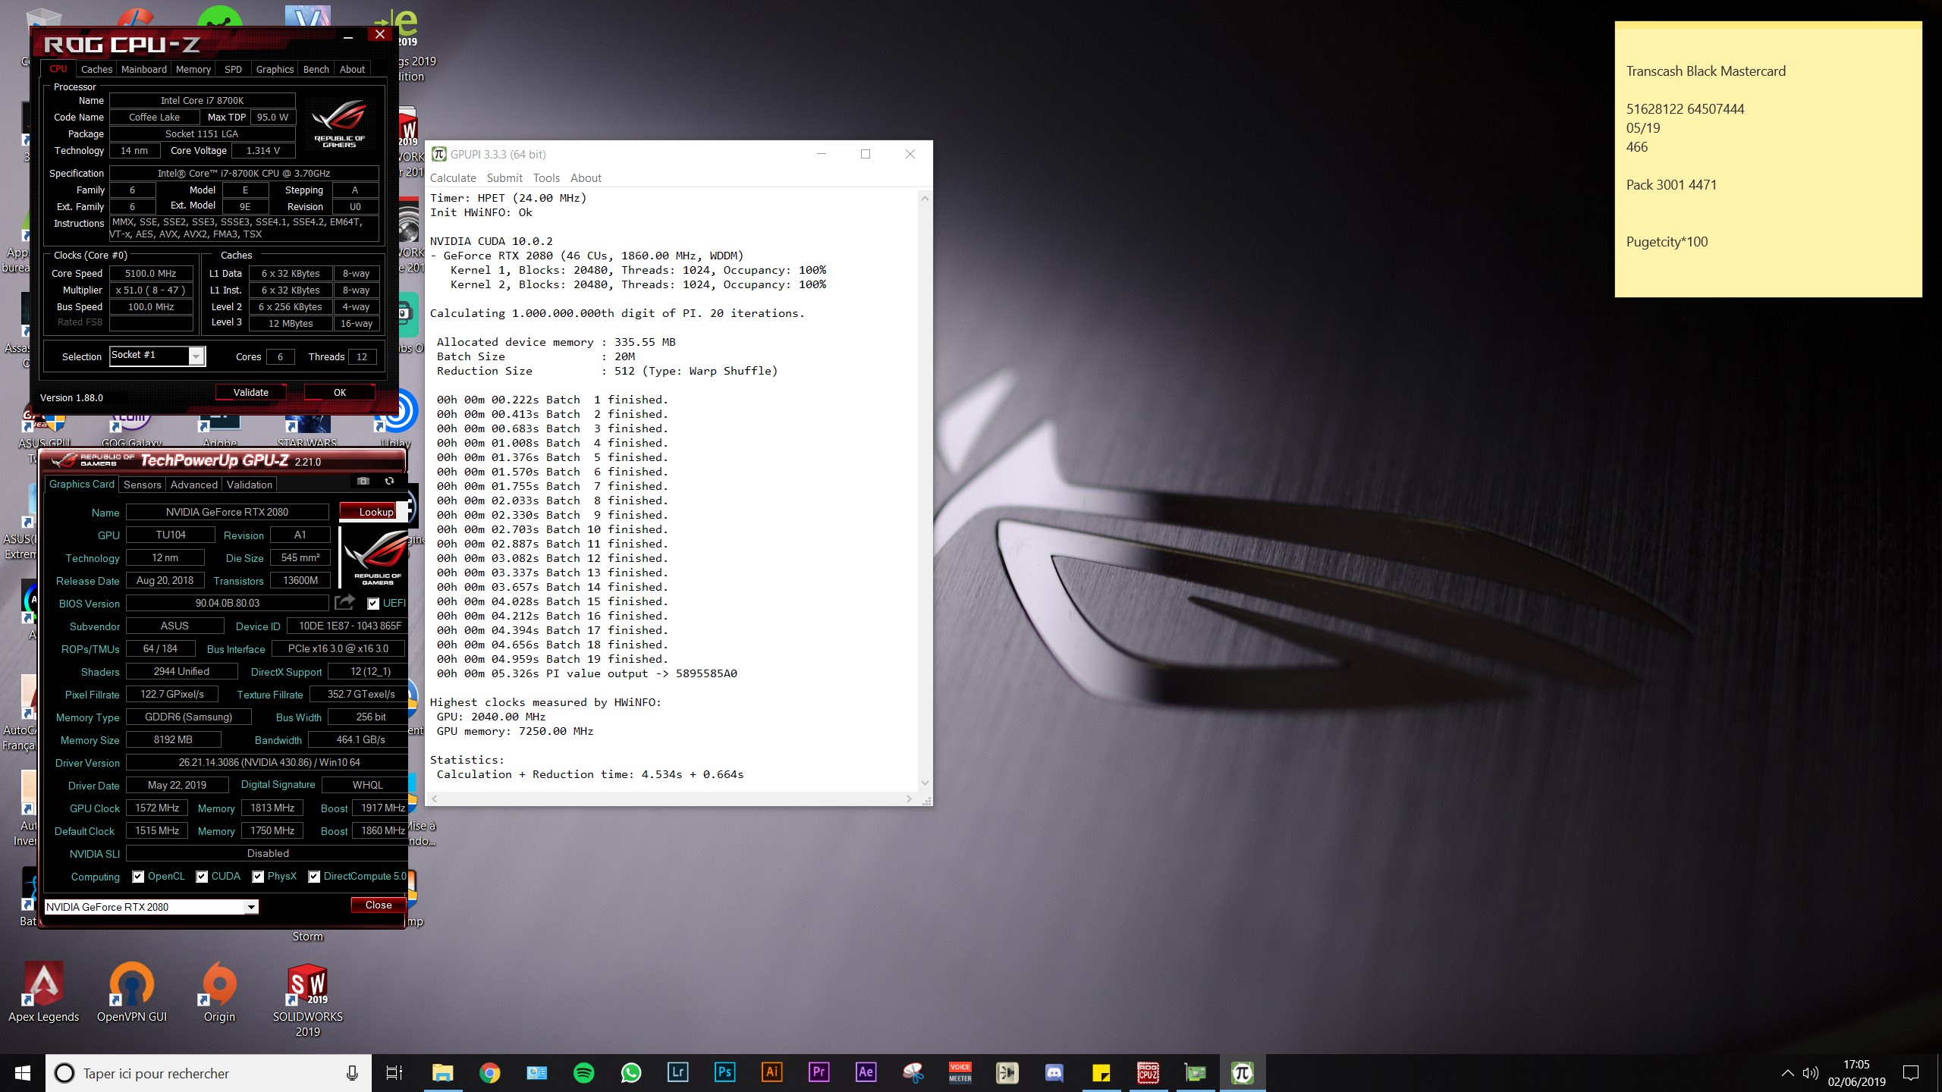The width and height of the screenshot is (1942, 1092).
Task: Open the Tools menu in GPUPI
Action: [546, 178]
